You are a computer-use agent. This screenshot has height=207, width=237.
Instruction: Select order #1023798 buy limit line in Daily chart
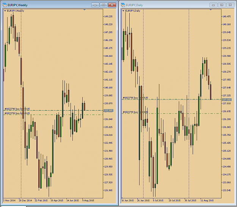[x=171, y=99]
